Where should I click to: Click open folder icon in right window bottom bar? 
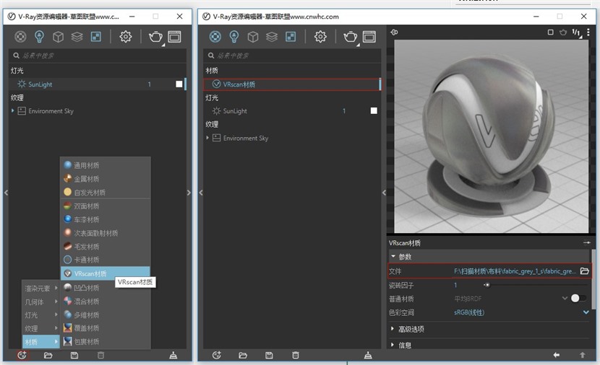click(243, 356)
